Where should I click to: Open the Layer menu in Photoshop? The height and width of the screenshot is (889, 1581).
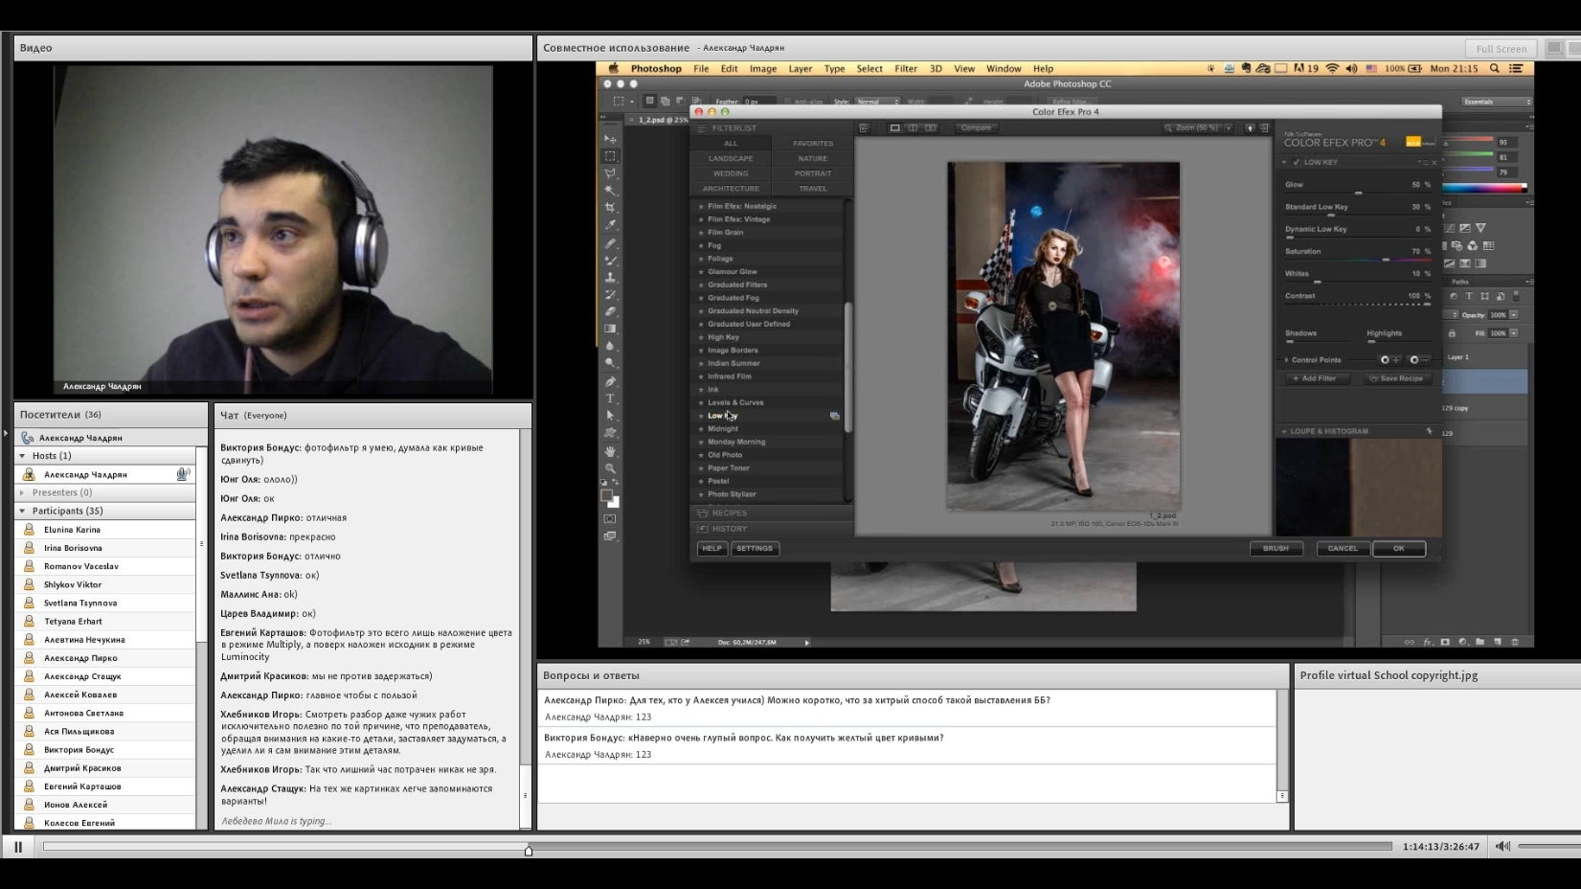point(801,69)
